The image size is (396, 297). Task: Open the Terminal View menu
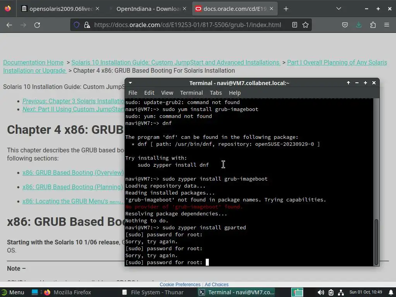(167, 93)
